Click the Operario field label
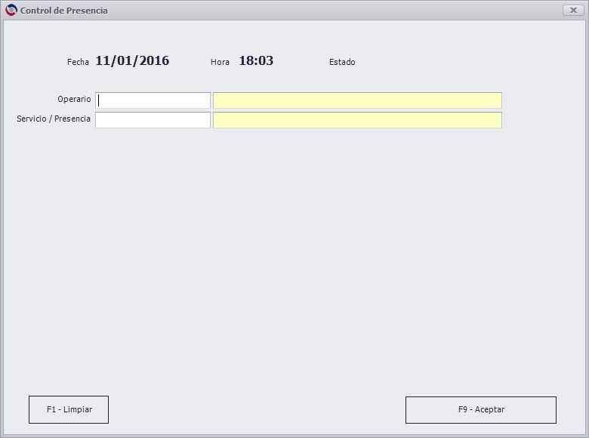Screen dimensions: 589x438 pos(74,99)
